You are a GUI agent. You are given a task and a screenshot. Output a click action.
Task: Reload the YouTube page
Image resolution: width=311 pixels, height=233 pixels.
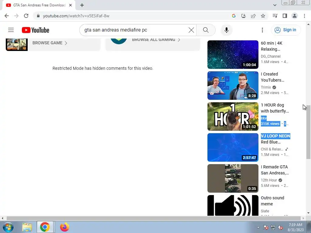tap(26, 16)
